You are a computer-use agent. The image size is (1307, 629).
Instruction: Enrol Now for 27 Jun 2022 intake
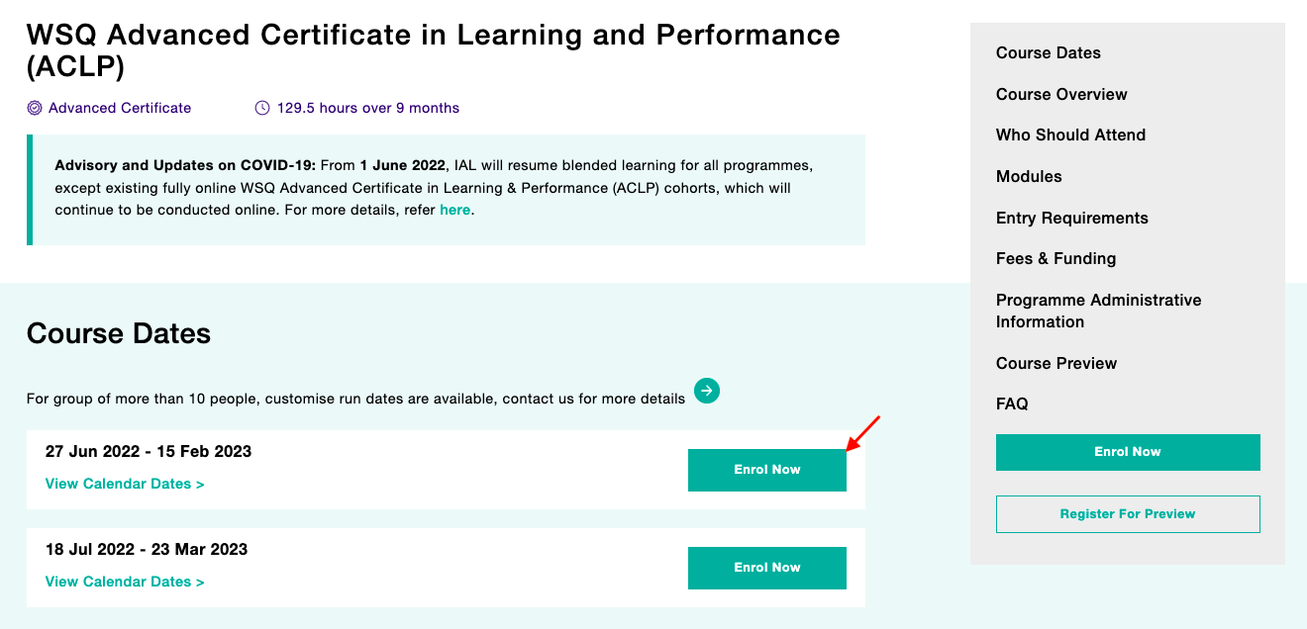pyautogui.click(x=767, y=470)
